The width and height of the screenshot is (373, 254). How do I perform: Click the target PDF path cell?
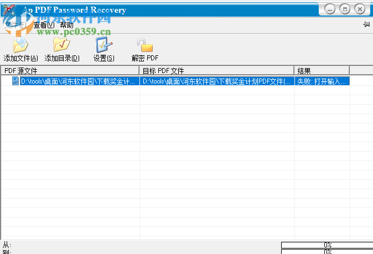click(x=217, y=81)
